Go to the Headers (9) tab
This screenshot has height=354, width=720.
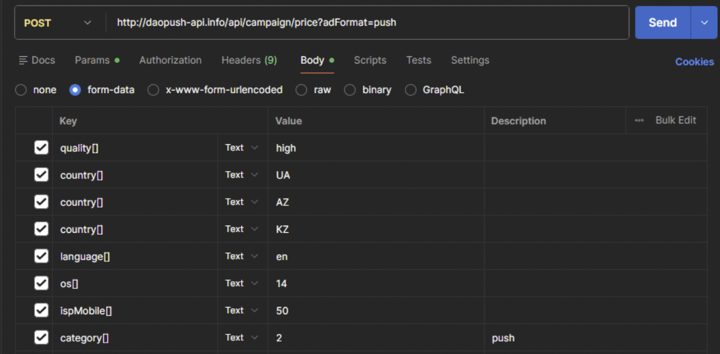coord(249,61)
